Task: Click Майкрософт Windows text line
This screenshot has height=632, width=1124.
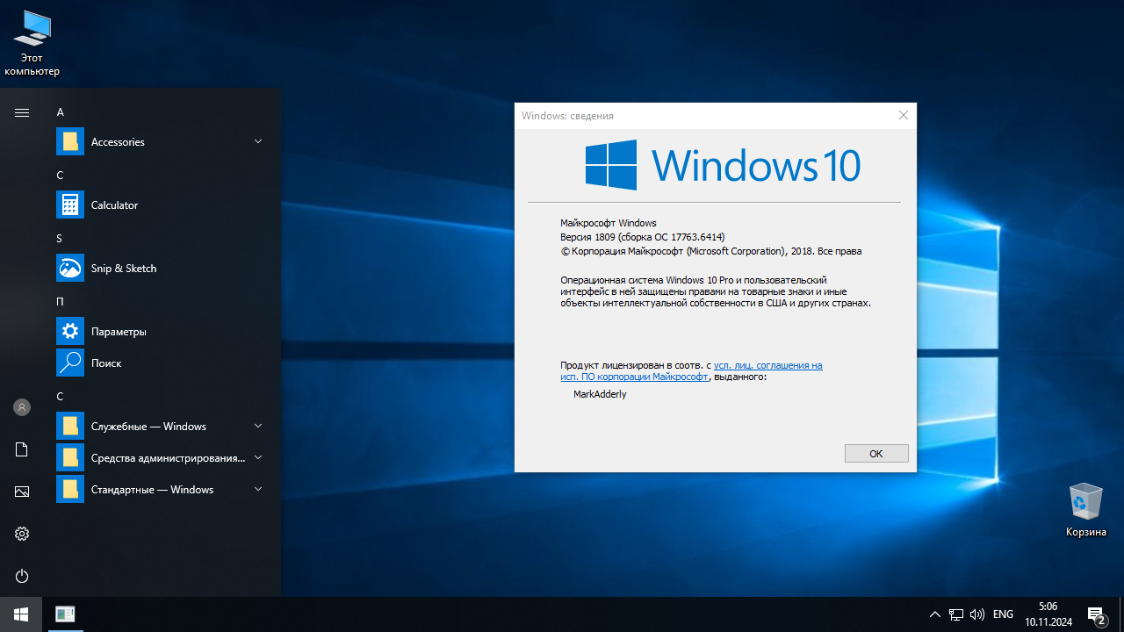Action: pyautogui.click(x=609, y=223)
